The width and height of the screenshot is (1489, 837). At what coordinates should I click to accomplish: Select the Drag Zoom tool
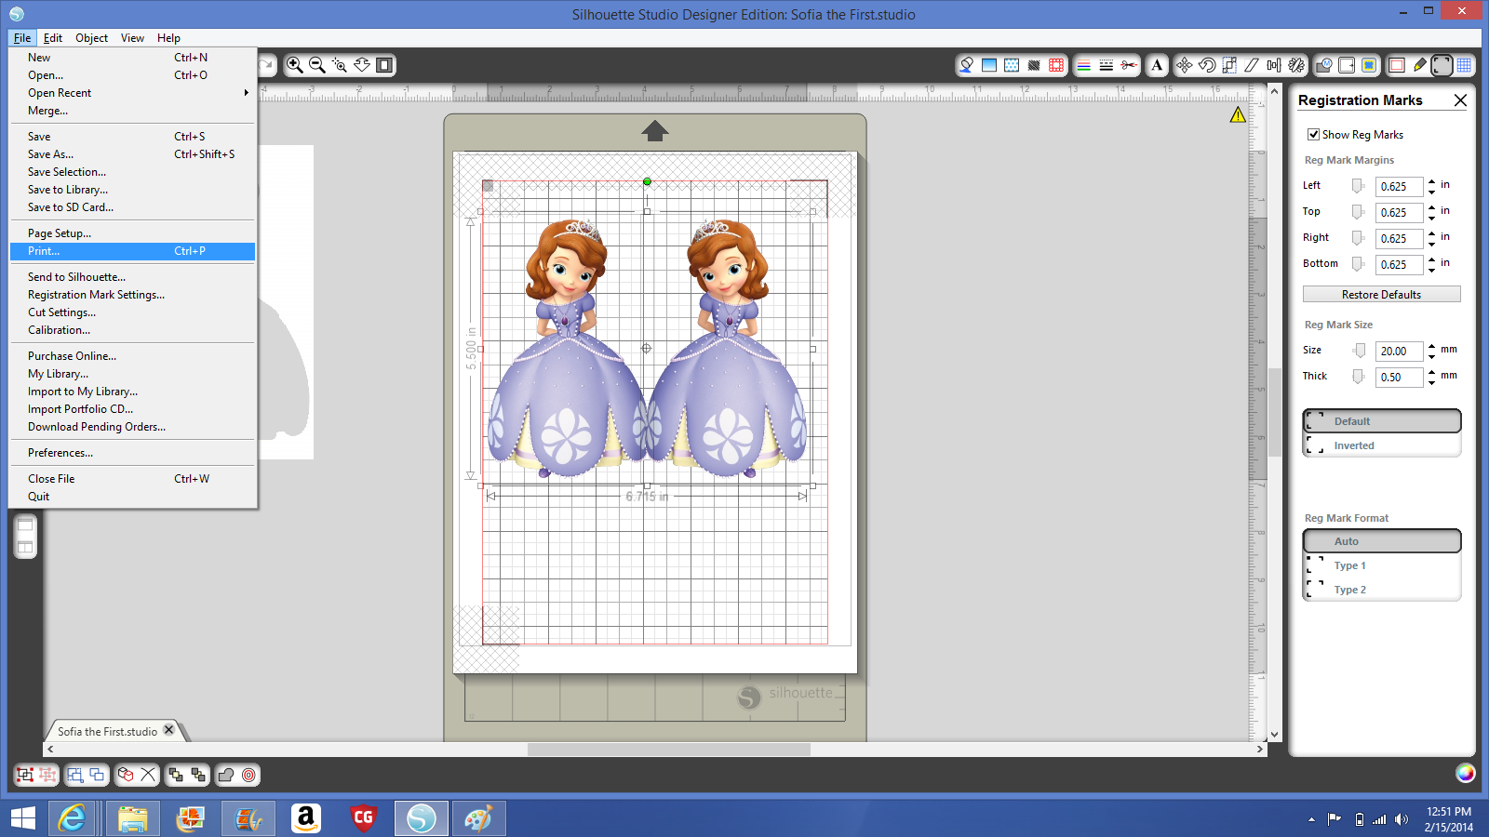pyautogui.click(x=362, y=65)
